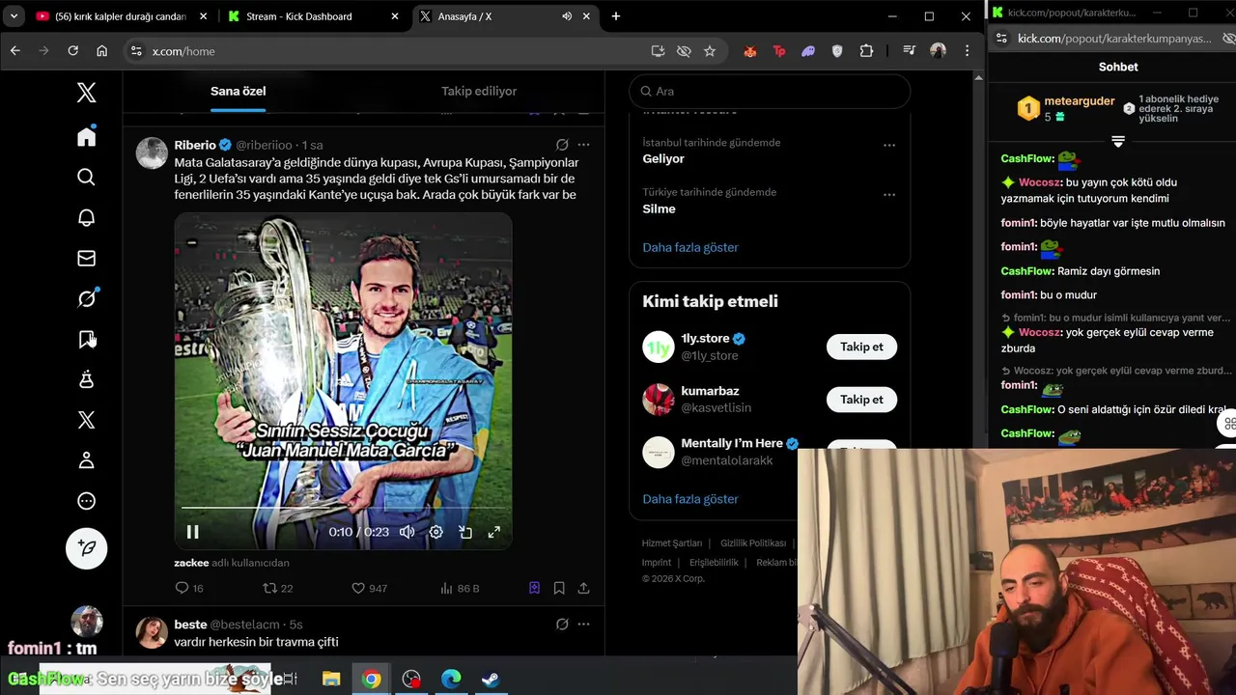Viewport: 1236px width, 695px height.
Task: Open Gizlilik Politikası footer link
Action: click(x=753, y=543)
